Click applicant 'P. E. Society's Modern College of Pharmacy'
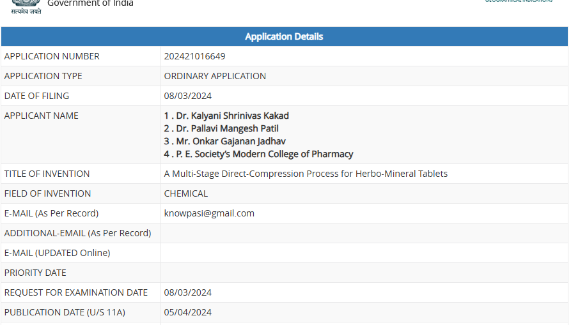Screen dimensions: 571x325 (x=265, y=154)
